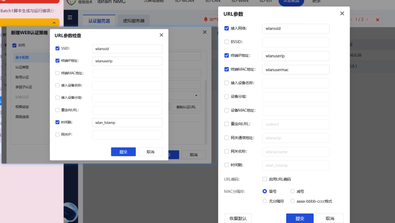This screenshot has height=223, width=395.
Task: Go to next notification arrow beside 1 / 2
Action: 367,19
